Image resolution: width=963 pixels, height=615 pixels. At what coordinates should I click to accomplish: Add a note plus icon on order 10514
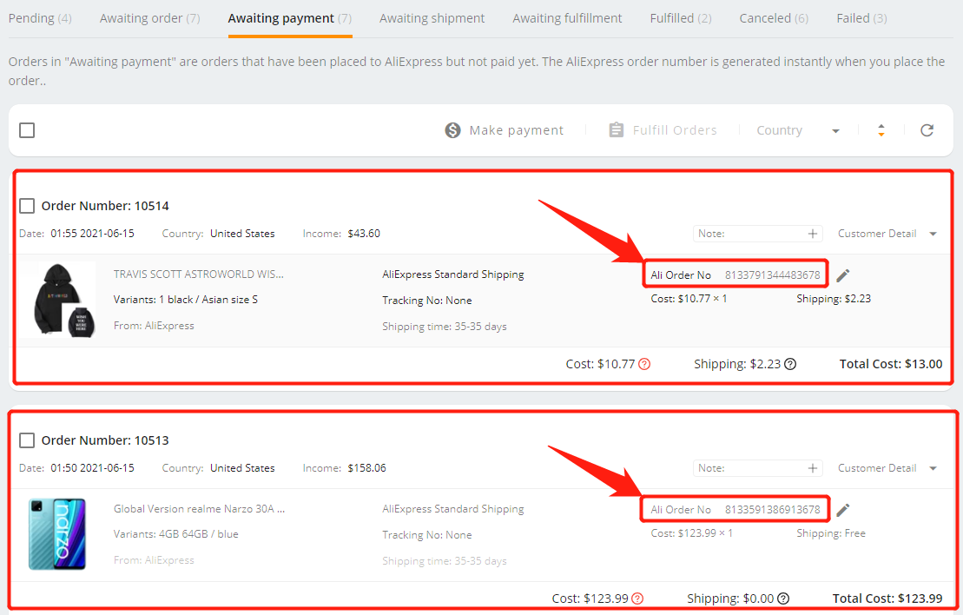[812, 234]
